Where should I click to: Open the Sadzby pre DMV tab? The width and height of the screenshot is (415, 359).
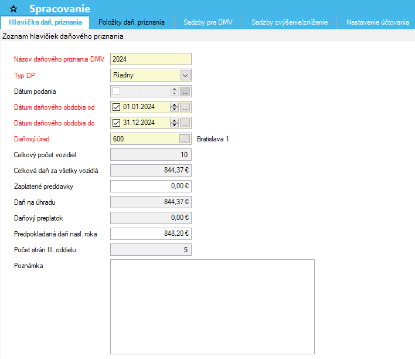208,22
